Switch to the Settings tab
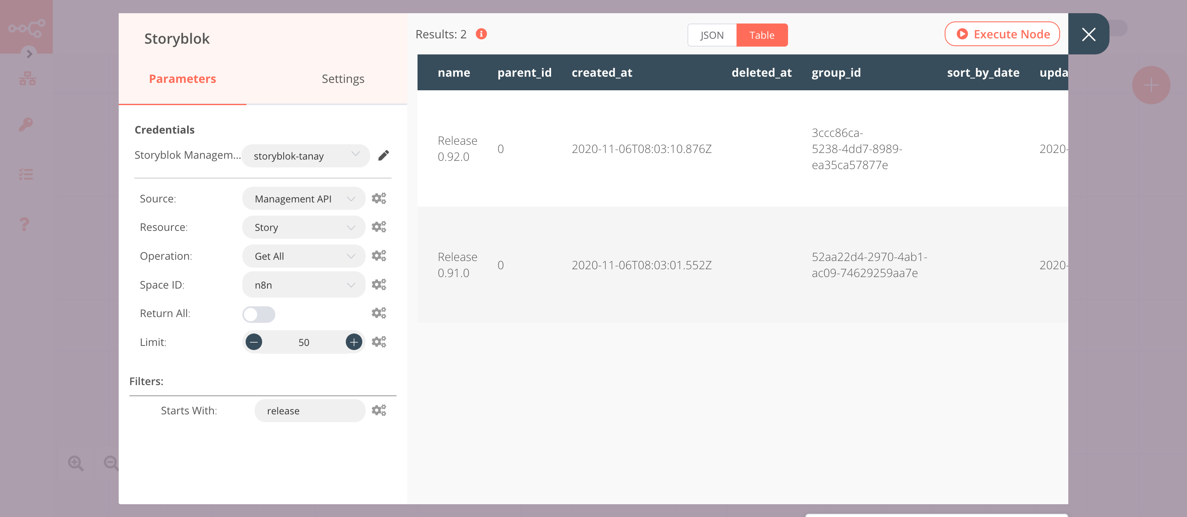 (x=342, y=78)
